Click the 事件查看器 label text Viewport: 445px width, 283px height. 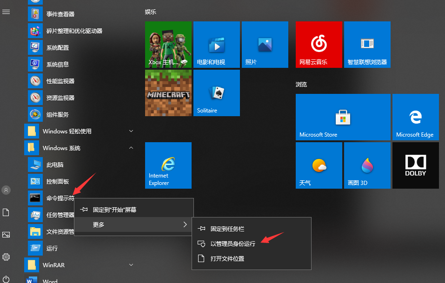[60, 14]
